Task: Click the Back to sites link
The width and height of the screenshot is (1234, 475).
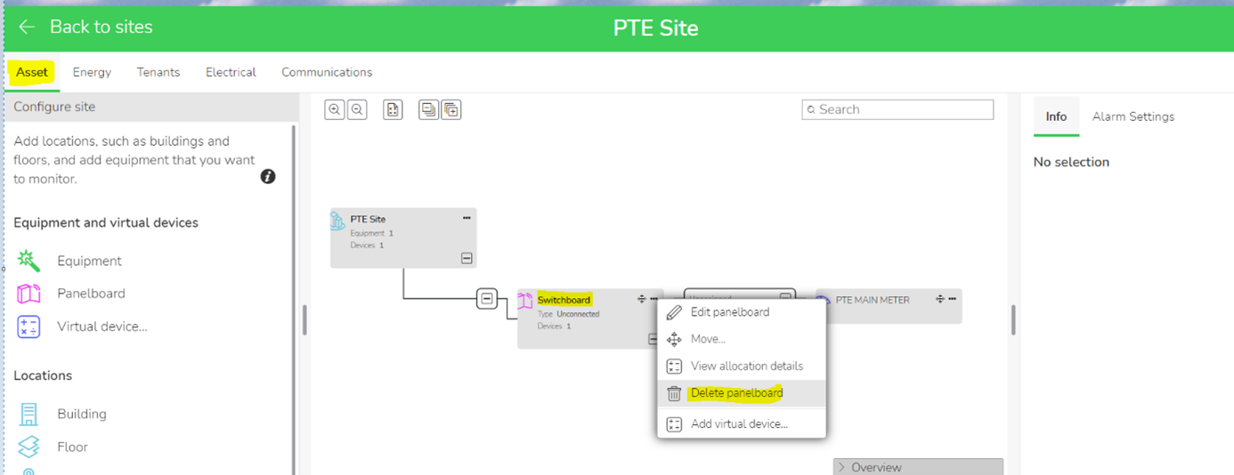Action: pos(101,27)
